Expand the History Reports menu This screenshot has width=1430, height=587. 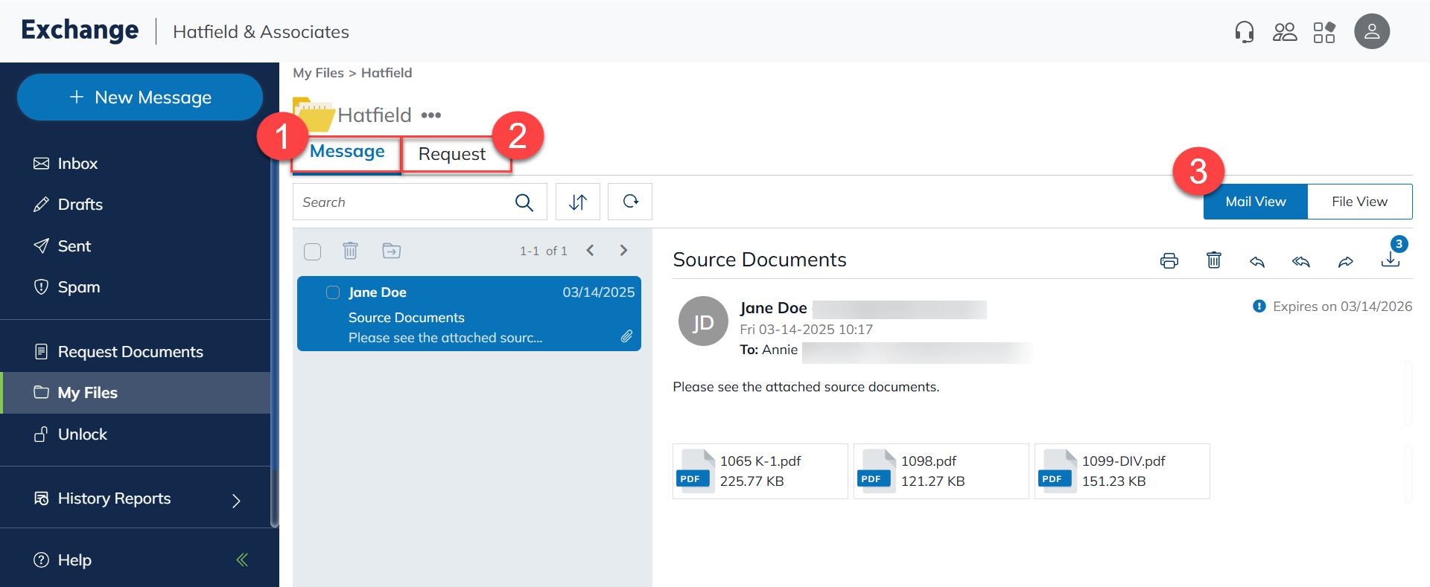(x=236, y=500)
